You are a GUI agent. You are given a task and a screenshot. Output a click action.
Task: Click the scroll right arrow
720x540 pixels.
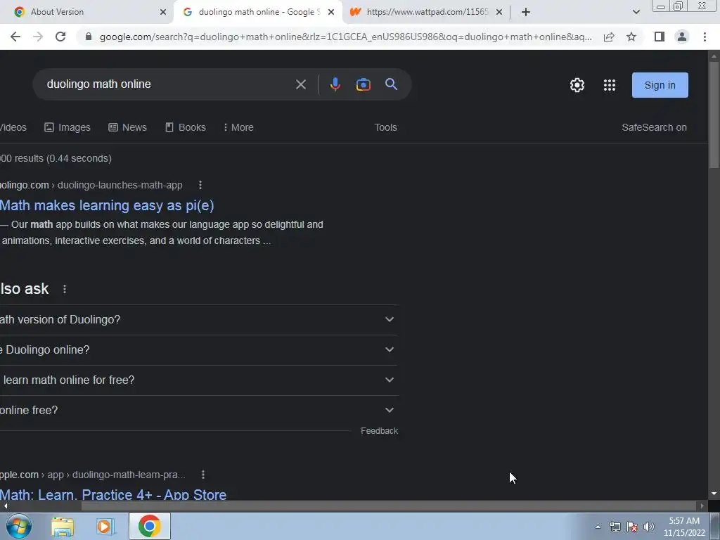(x=702, y=506)
